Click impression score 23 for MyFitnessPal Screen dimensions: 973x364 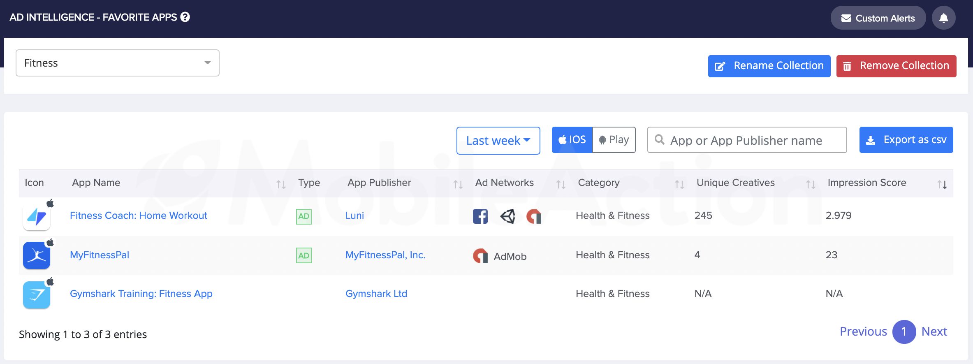tap(832, 255)
